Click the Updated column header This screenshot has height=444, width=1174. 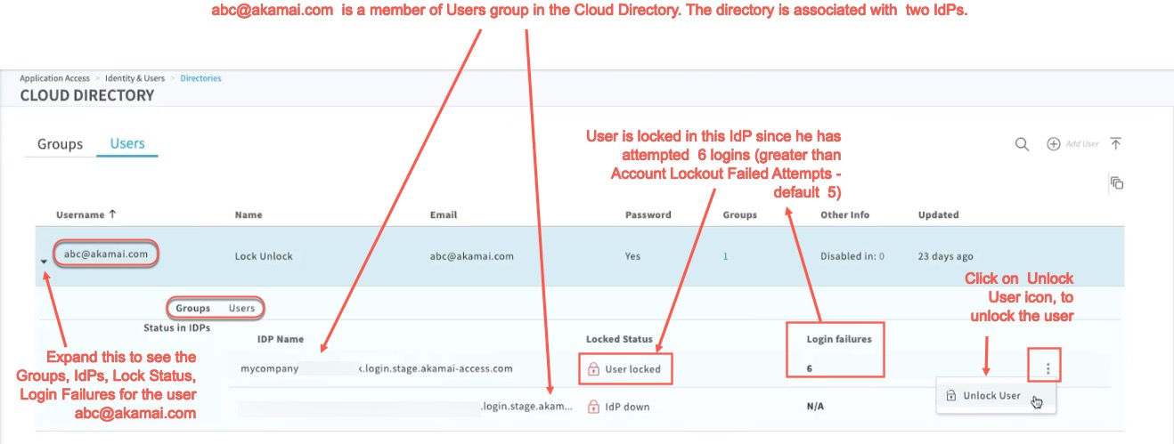point(938,214)
